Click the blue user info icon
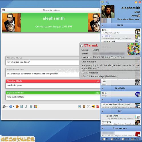Viewport: 142px width, 142px height. [11, 106]
